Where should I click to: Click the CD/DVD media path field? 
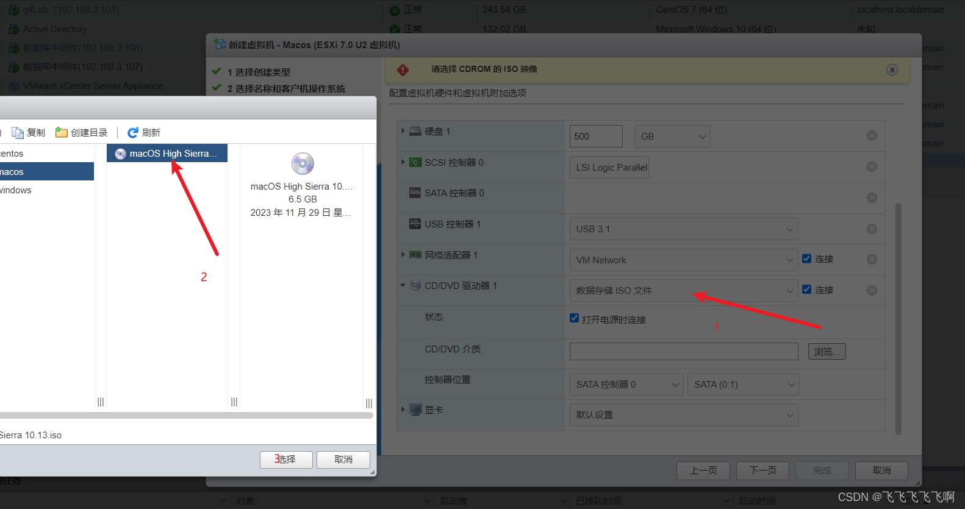point(684,351)
